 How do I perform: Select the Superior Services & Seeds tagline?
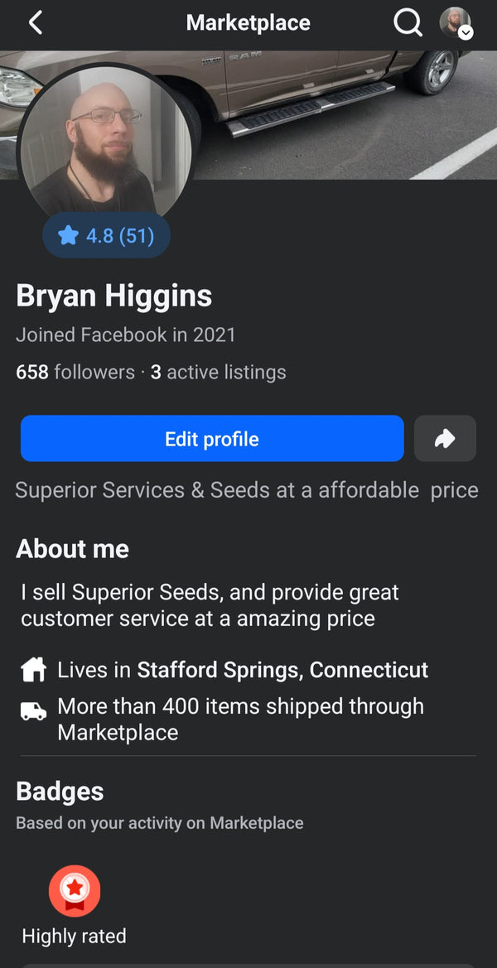(x=247, y=490)
